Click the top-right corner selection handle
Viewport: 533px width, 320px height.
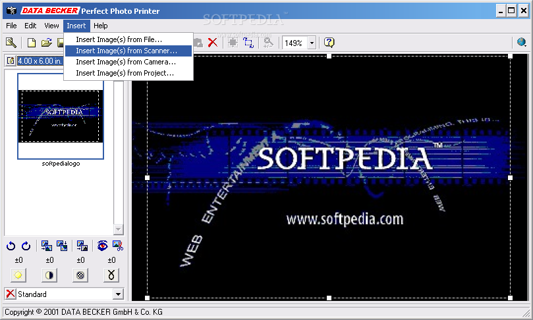(510, 56)
